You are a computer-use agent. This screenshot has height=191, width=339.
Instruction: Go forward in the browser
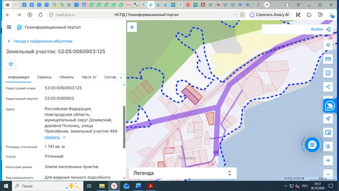[x=19, y=15]
